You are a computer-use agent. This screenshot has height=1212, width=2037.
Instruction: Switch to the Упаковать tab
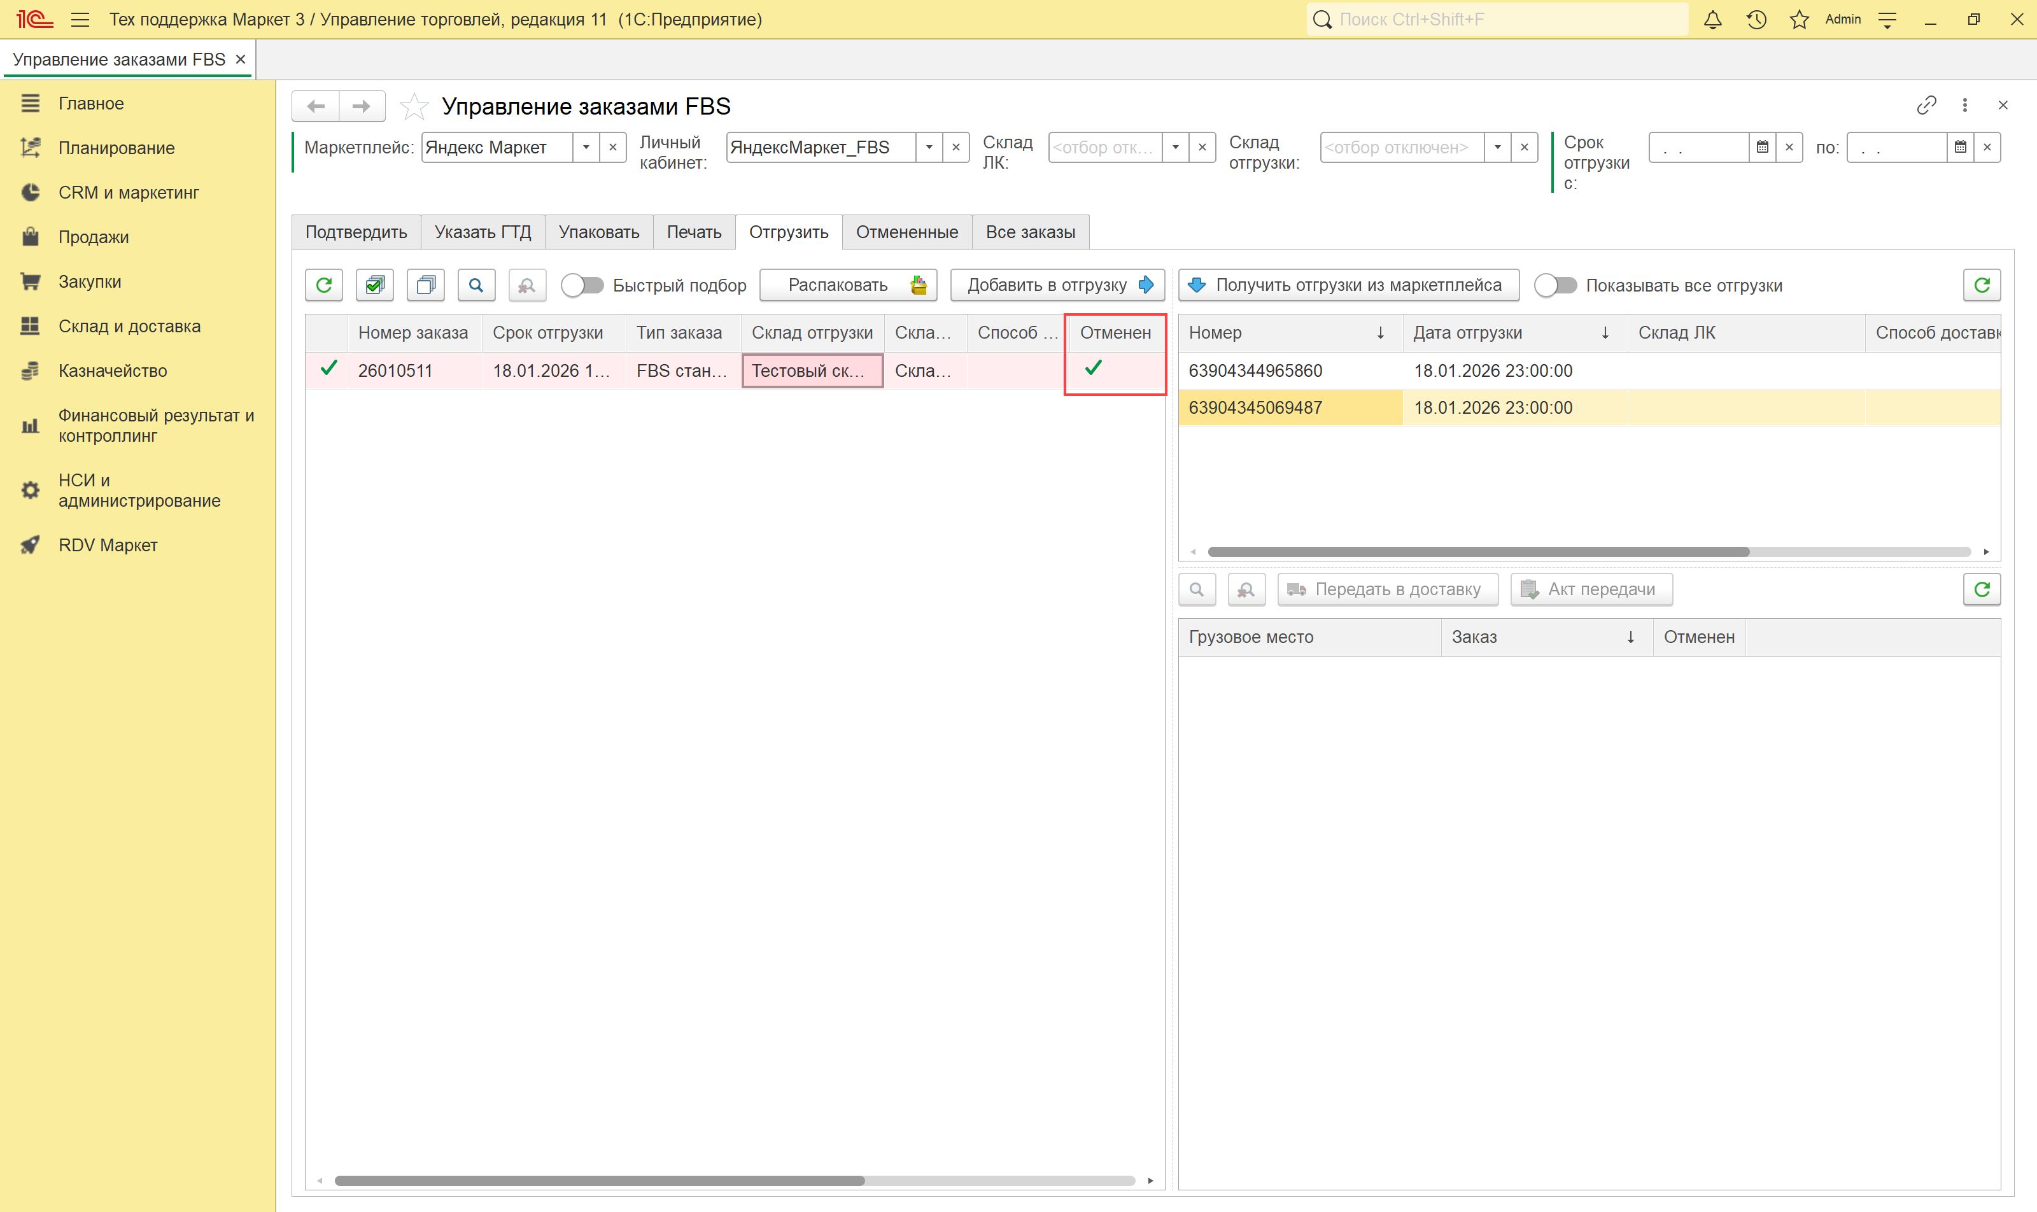tap(598, 232)
